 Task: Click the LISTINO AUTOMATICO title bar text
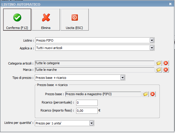tap(21, 5)
